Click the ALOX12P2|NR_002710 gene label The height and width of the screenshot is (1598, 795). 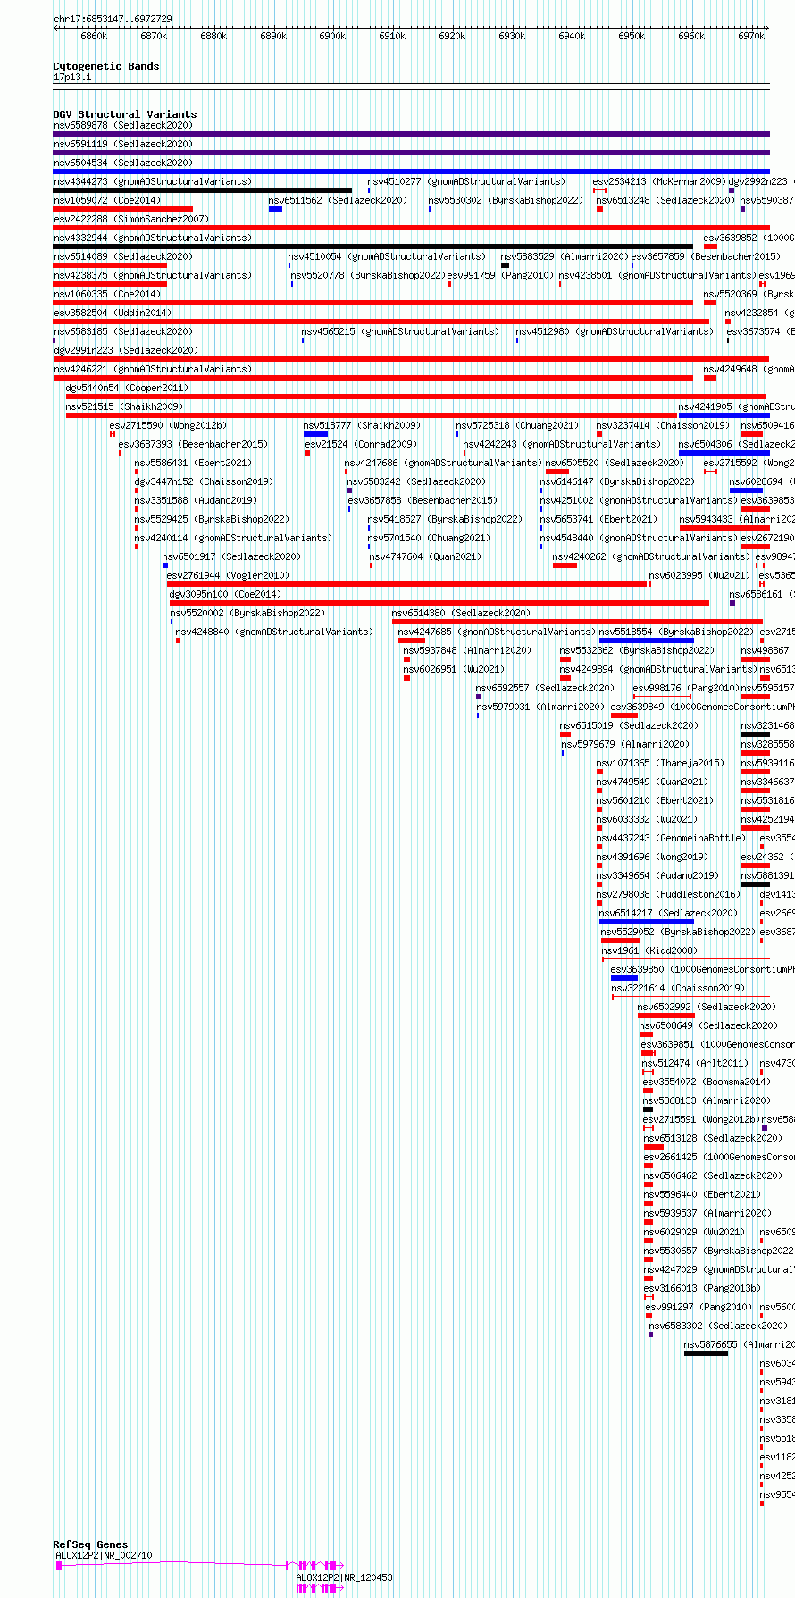pyautogui.click(x=105, y=1555)
